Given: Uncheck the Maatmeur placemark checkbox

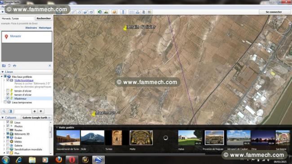Looking at the screenshot, I should pyautogui.click(x=8, y=98).
